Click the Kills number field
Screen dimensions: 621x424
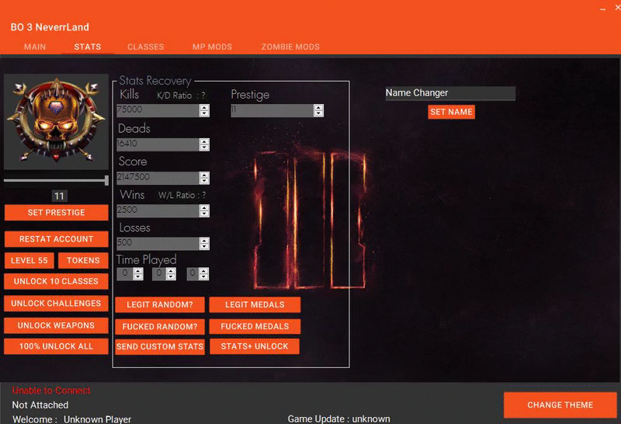click(158, 110)
